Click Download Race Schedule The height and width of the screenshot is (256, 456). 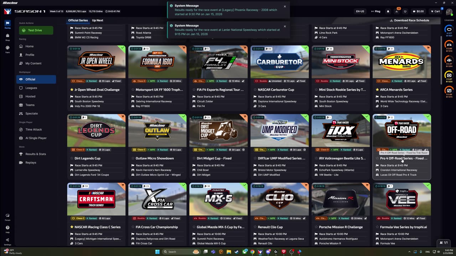coord(409,20)
